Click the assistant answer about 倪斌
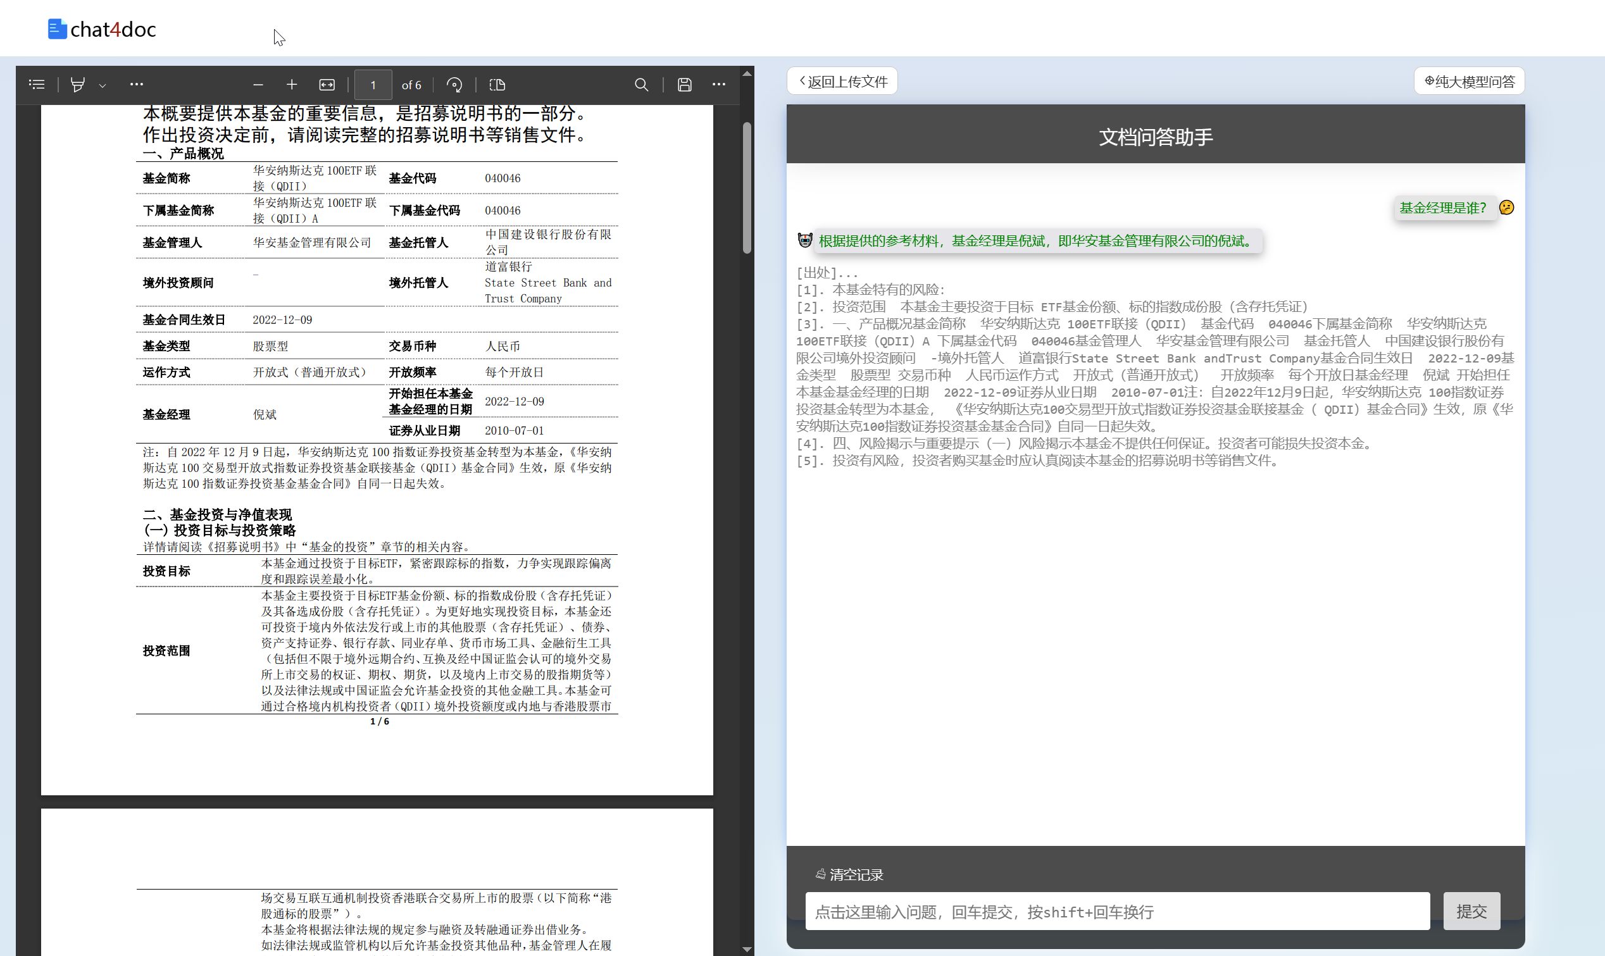Screen dimensions: 1605x956 [x=1037, y=241]
